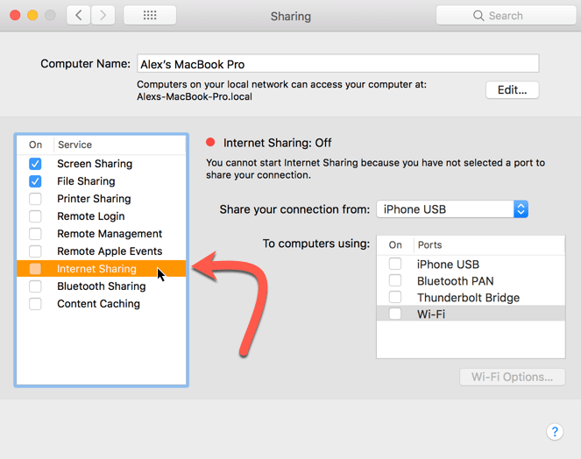Select Bluetooth Sharing service row
Screen dimensions: 581x459
click(x=101, y=286)
